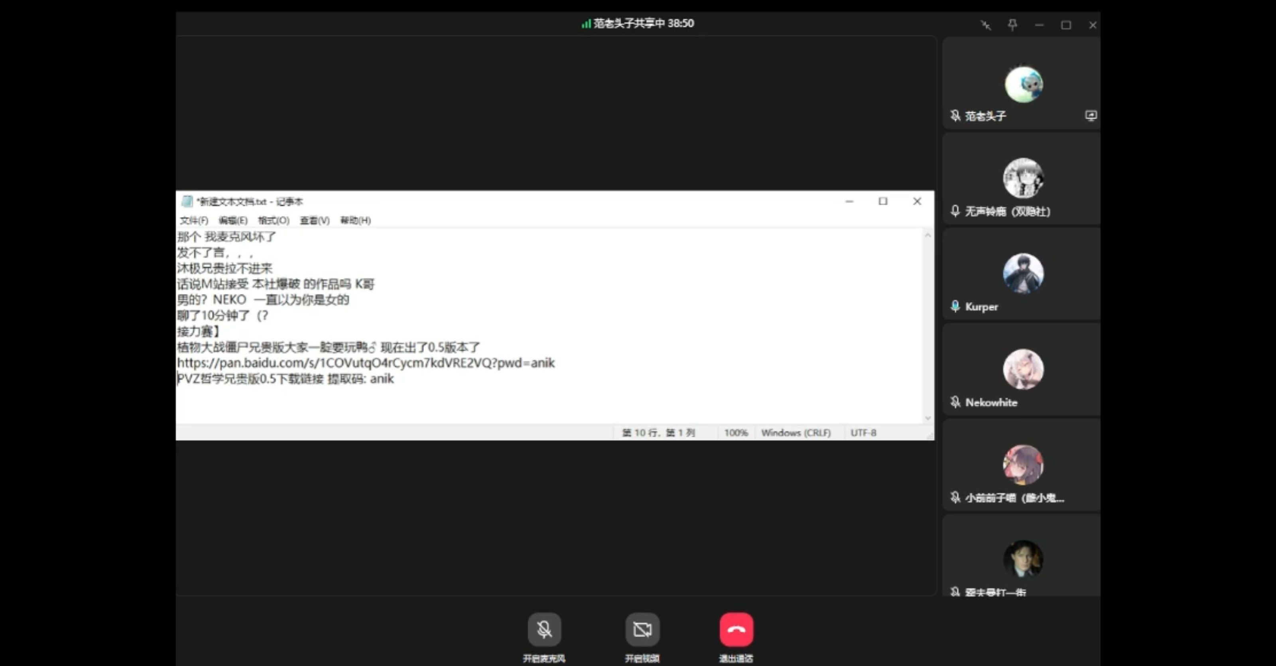This screenshot has height=666, width=1276.
Task: Open Notepad 帮助(H) menu
Action: point(355,220)
